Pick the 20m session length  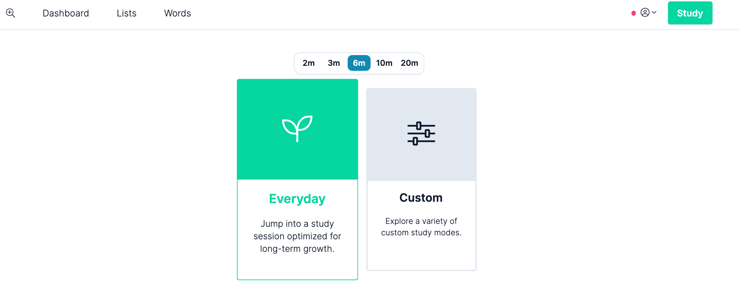[x=409, y=63]
